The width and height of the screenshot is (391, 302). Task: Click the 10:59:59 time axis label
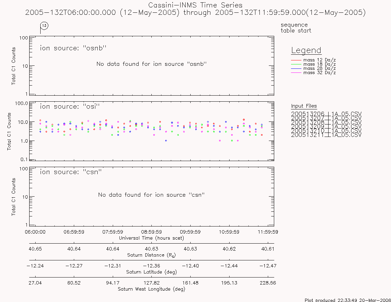tap(229, 232)
